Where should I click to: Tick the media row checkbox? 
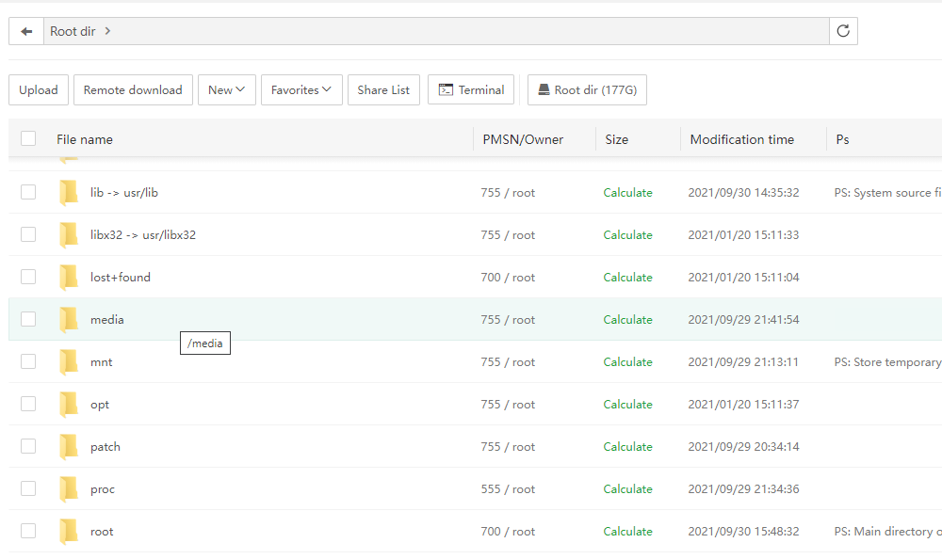(x=28, y=319)
